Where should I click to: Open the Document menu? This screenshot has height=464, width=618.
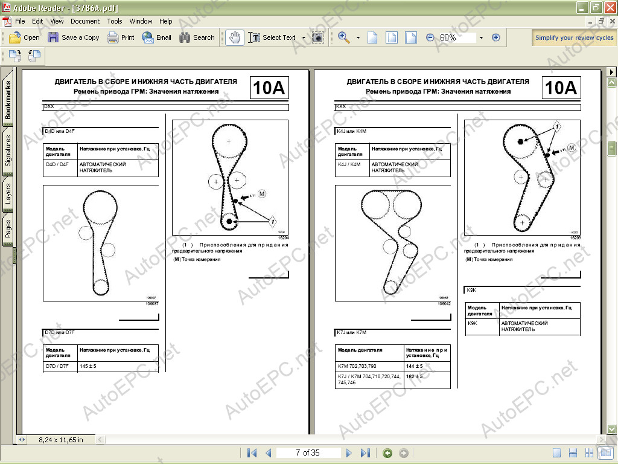[x=84, y=21]
